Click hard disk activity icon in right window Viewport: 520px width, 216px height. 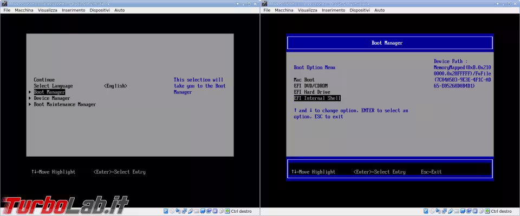point(426,211)
